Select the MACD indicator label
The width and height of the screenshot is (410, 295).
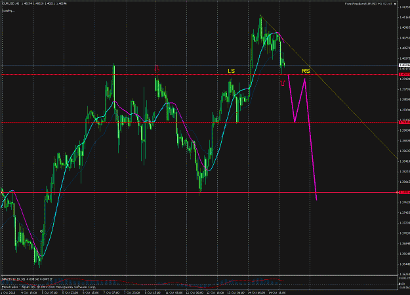click(27, 279)
